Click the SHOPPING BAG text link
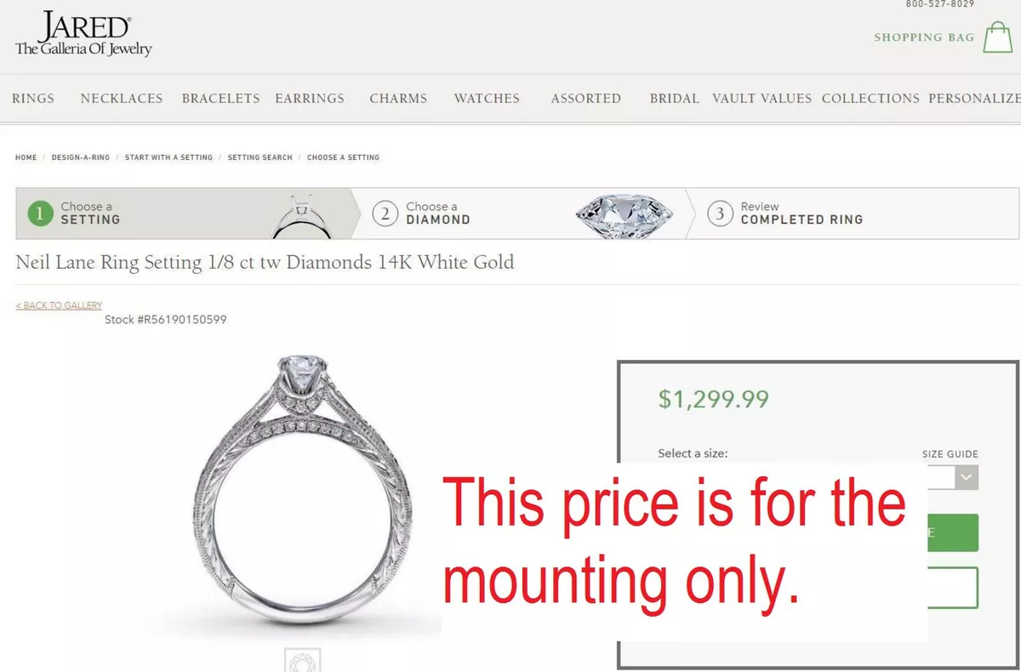1021x672 pixels. [x=924, y=37]
